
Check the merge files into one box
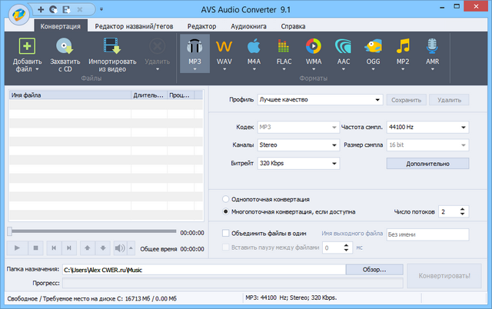tap(225, 233)
